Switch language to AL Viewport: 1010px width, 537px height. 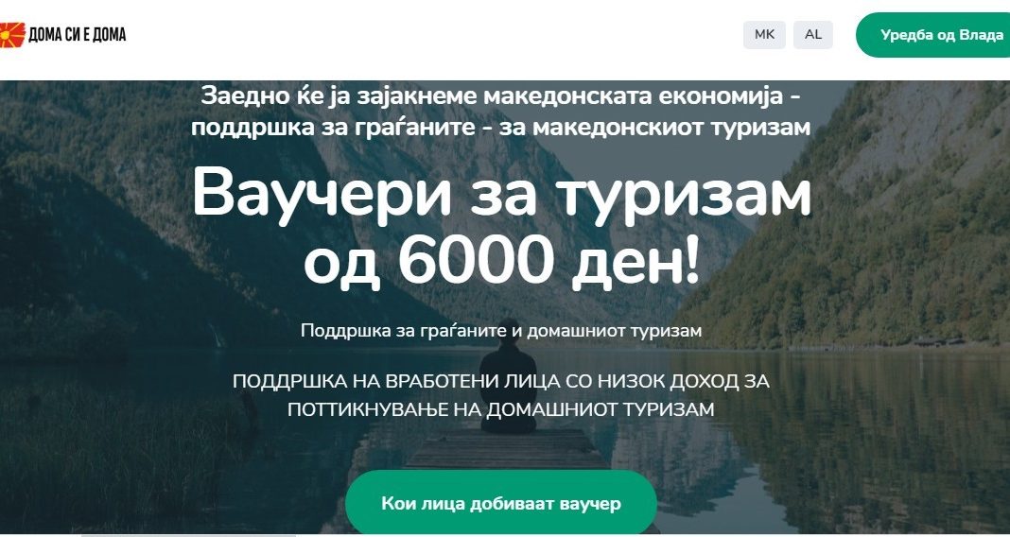point(813,35)
